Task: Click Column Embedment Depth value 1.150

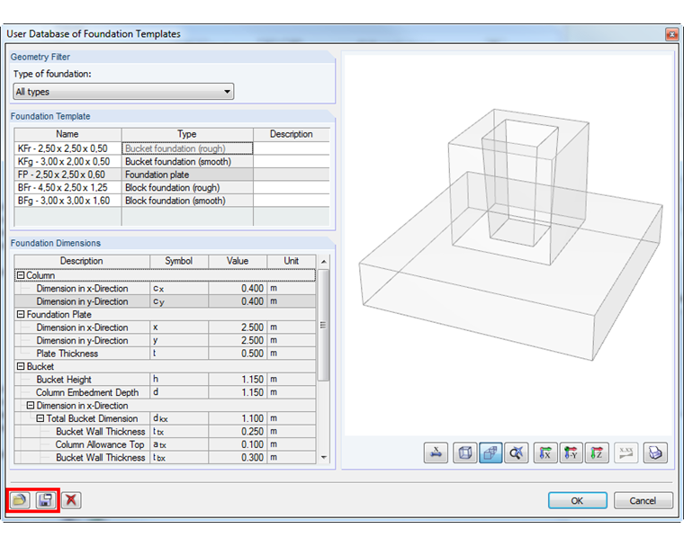Action: [238, 392]
